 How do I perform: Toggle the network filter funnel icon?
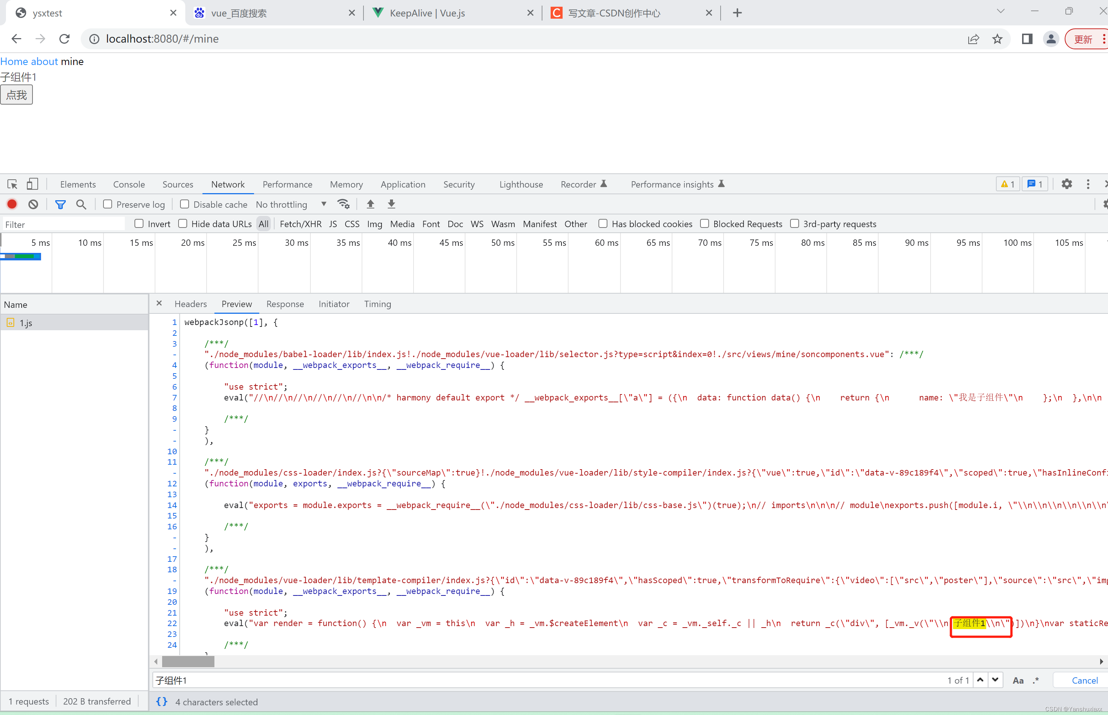[61, 204]
